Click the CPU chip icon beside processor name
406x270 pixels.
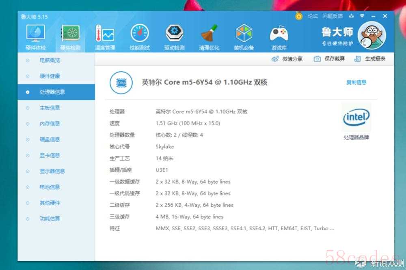click(x=121, y=83)
